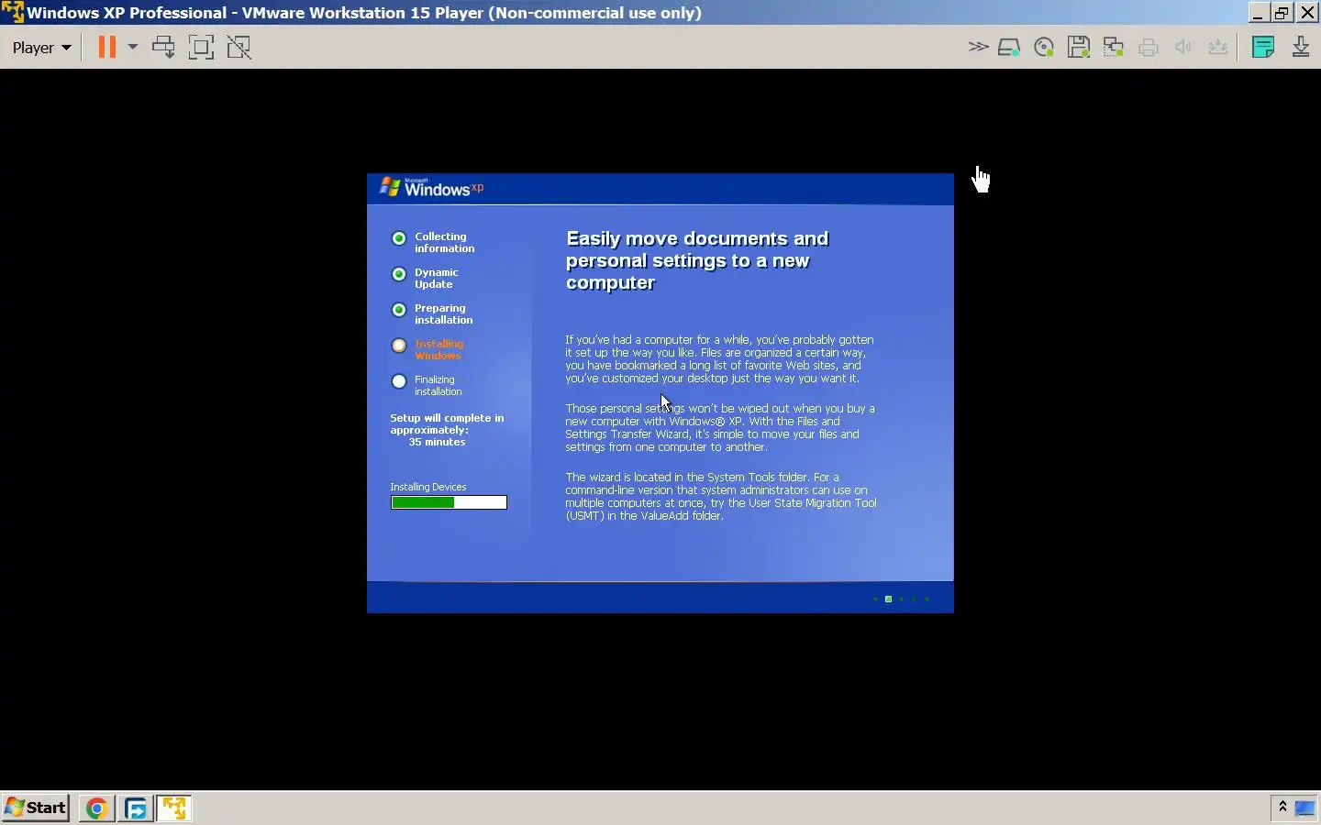Click the highlighted slide indicator dot
The height and width of the screenshot is (825, 1321).
pos(888,599)
